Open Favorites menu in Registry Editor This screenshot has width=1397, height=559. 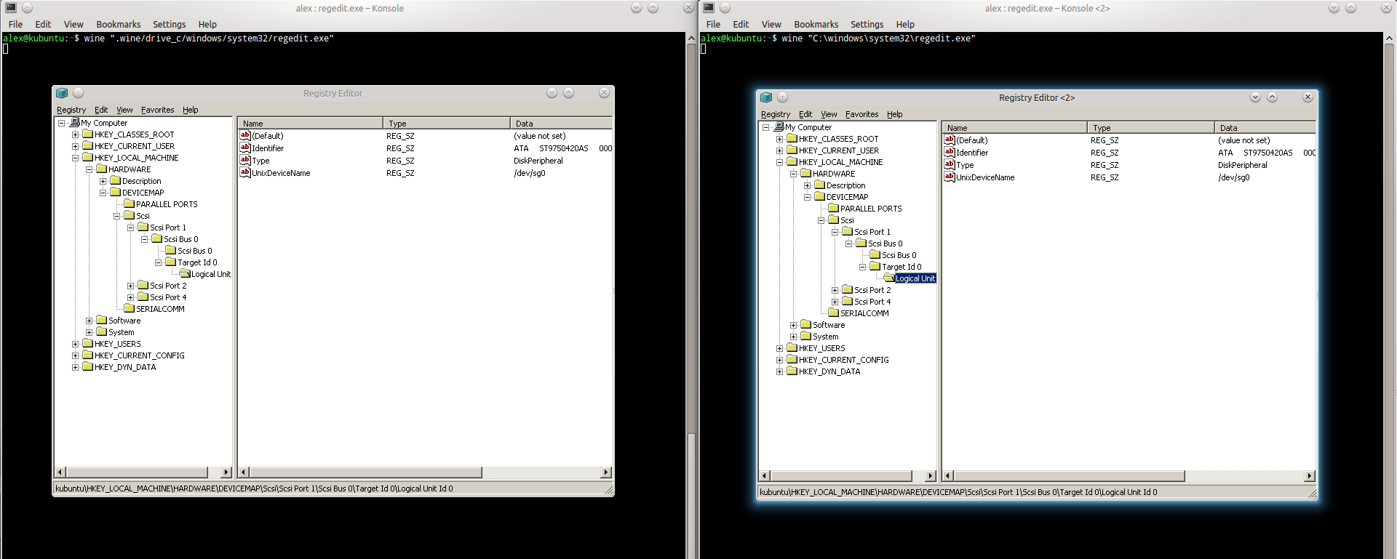tap(158, 110)
